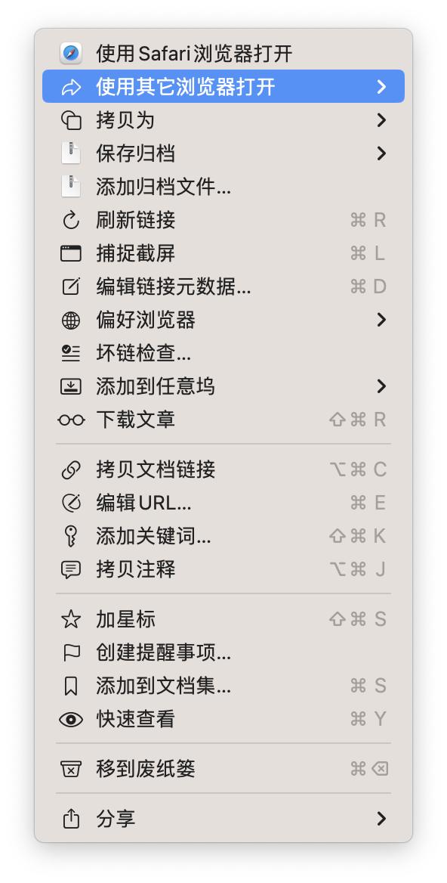Click the trash bin icon for 移到废纸篓
447x883 pixels.
coord(71,769)
